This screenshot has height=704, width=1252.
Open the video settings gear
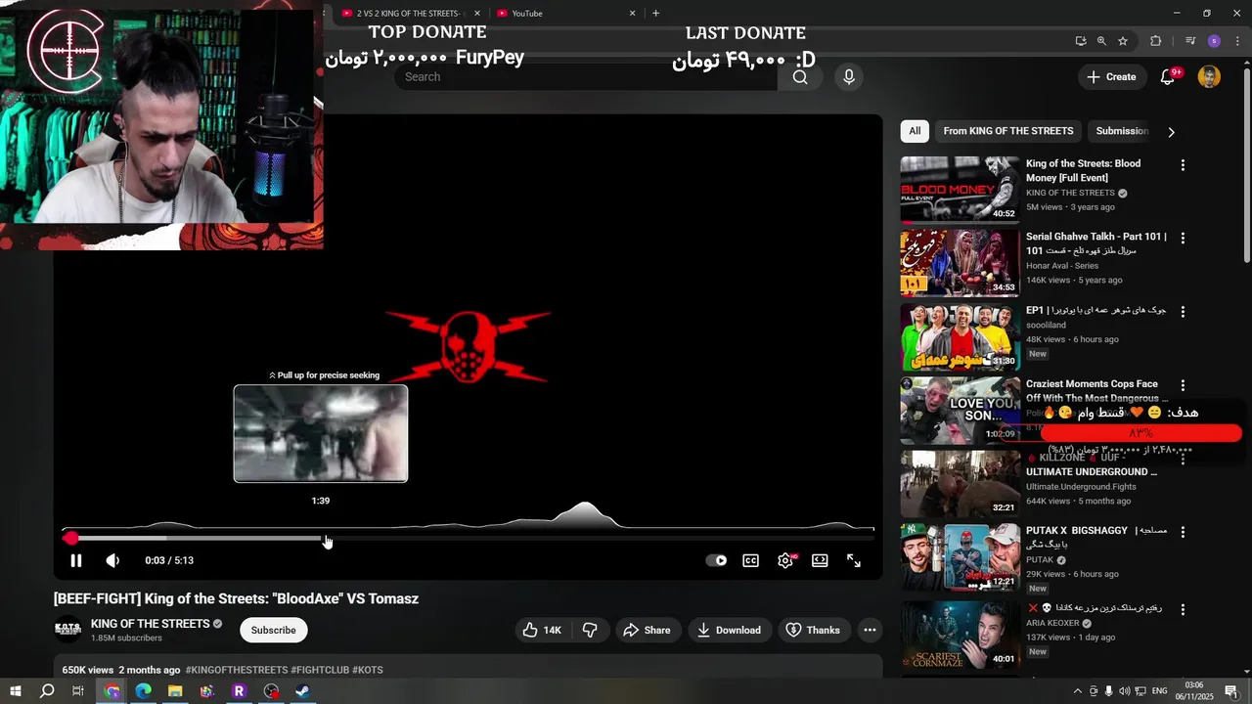click(785, 560)
